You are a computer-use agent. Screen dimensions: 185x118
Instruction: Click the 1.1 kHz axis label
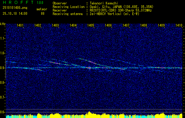pyautogui.click(x=2, y=38)
